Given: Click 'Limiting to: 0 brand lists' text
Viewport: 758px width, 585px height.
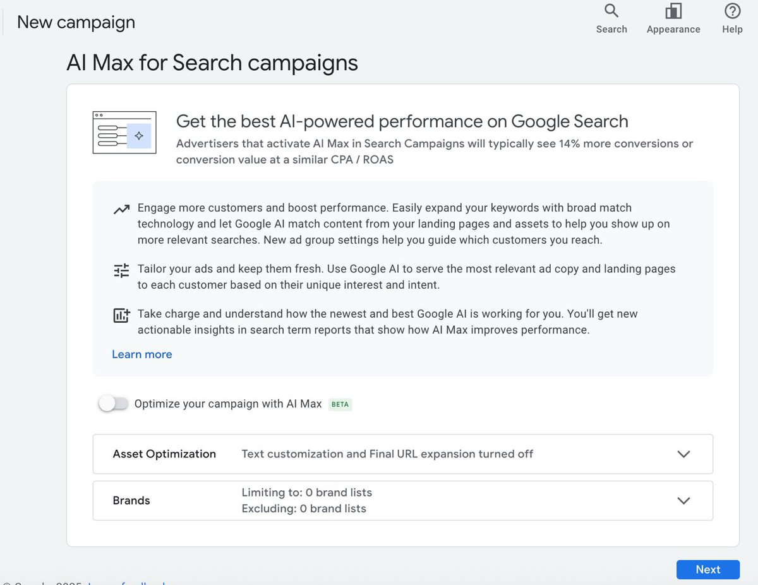Looking at the screenshot, I should (307, 492).
